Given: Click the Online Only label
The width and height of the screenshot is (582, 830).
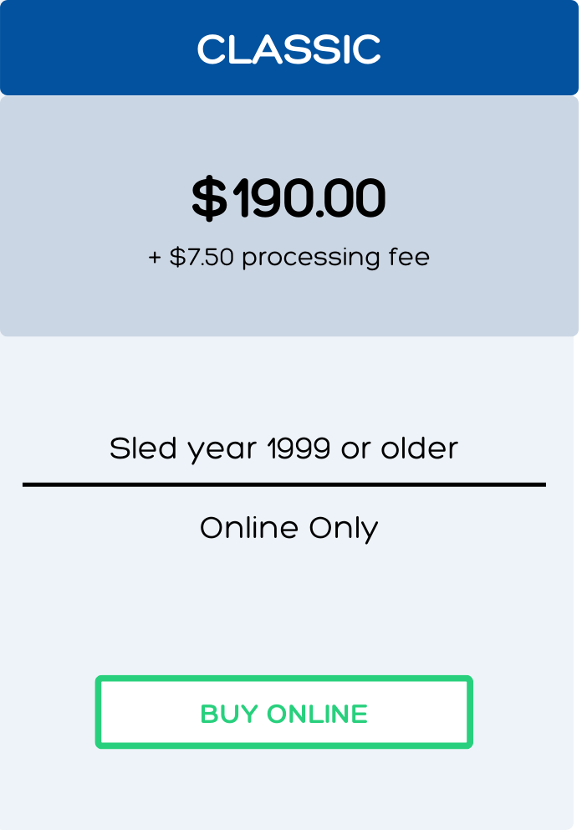Looking at the screenshot, I should tap(288, 529).
